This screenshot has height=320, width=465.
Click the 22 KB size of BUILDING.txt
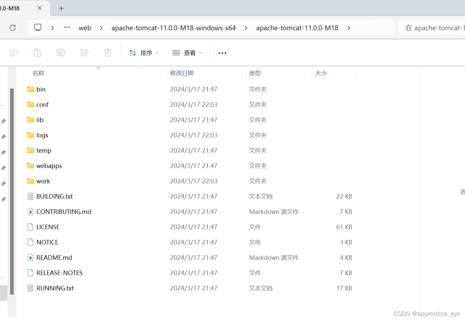pyautogui.click(x=344, y=196)
